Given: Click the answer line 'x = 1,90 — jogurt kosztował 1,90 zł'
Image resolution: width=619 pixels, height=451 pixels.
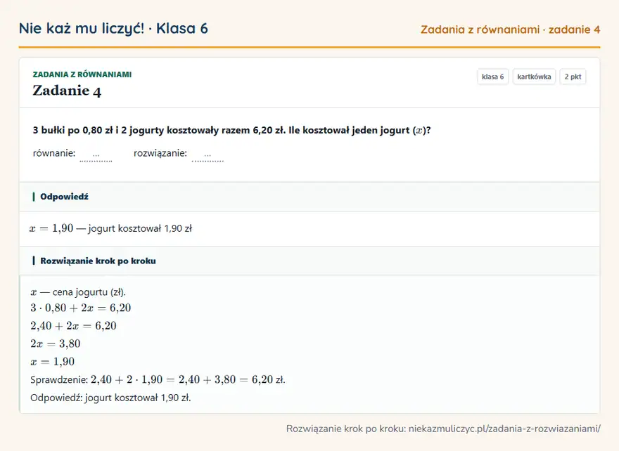Looking at the screenshot, I should pos(110,228).
